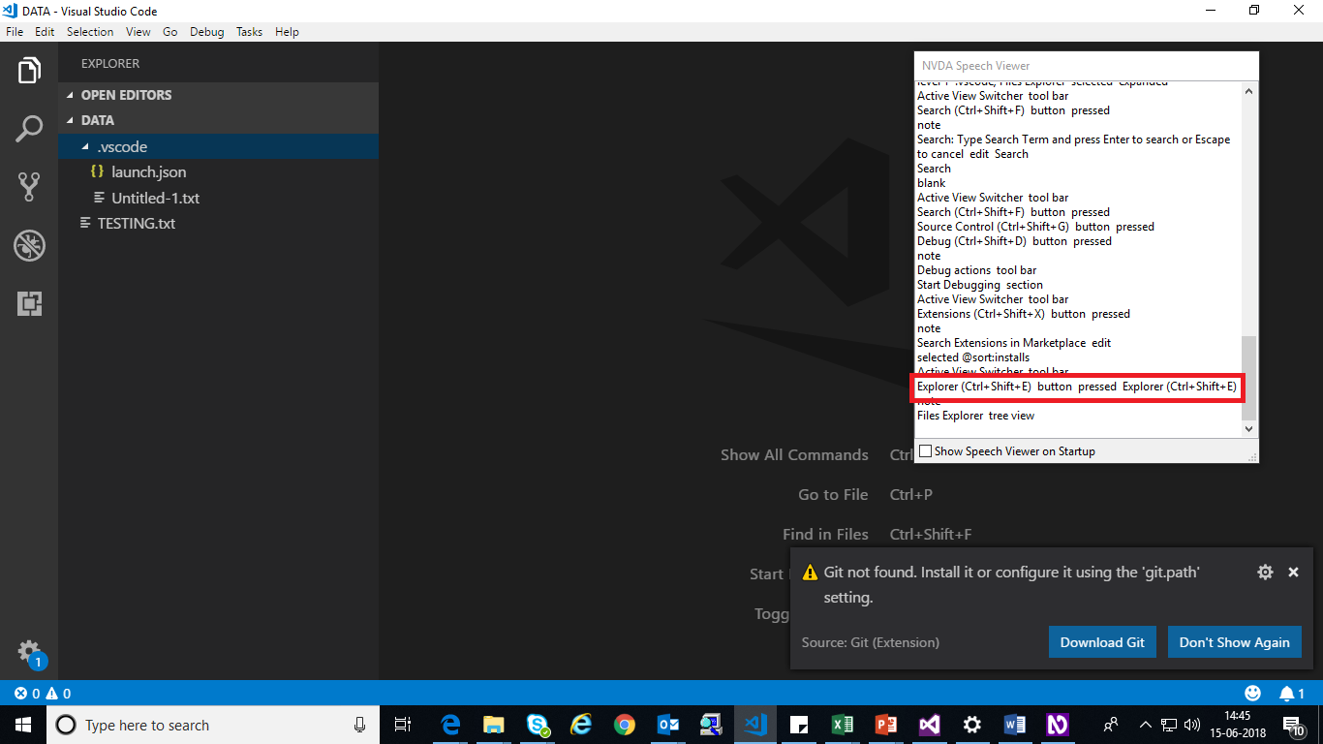
Task: Open the Help menu
Action: coord(287,32)
